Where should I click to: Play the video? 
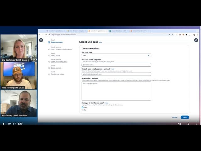pyautogui.click(x=4, y=124)
